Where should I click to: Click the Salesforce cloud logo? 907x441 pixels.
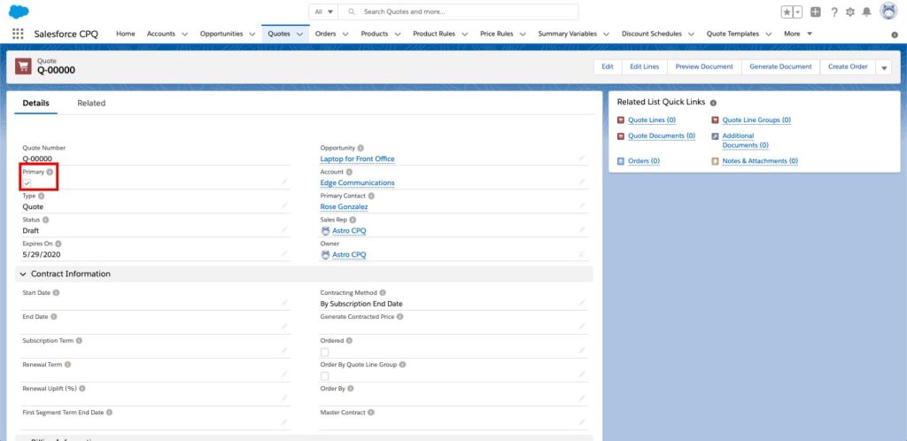pyautogui.click(x=19, y=12)
